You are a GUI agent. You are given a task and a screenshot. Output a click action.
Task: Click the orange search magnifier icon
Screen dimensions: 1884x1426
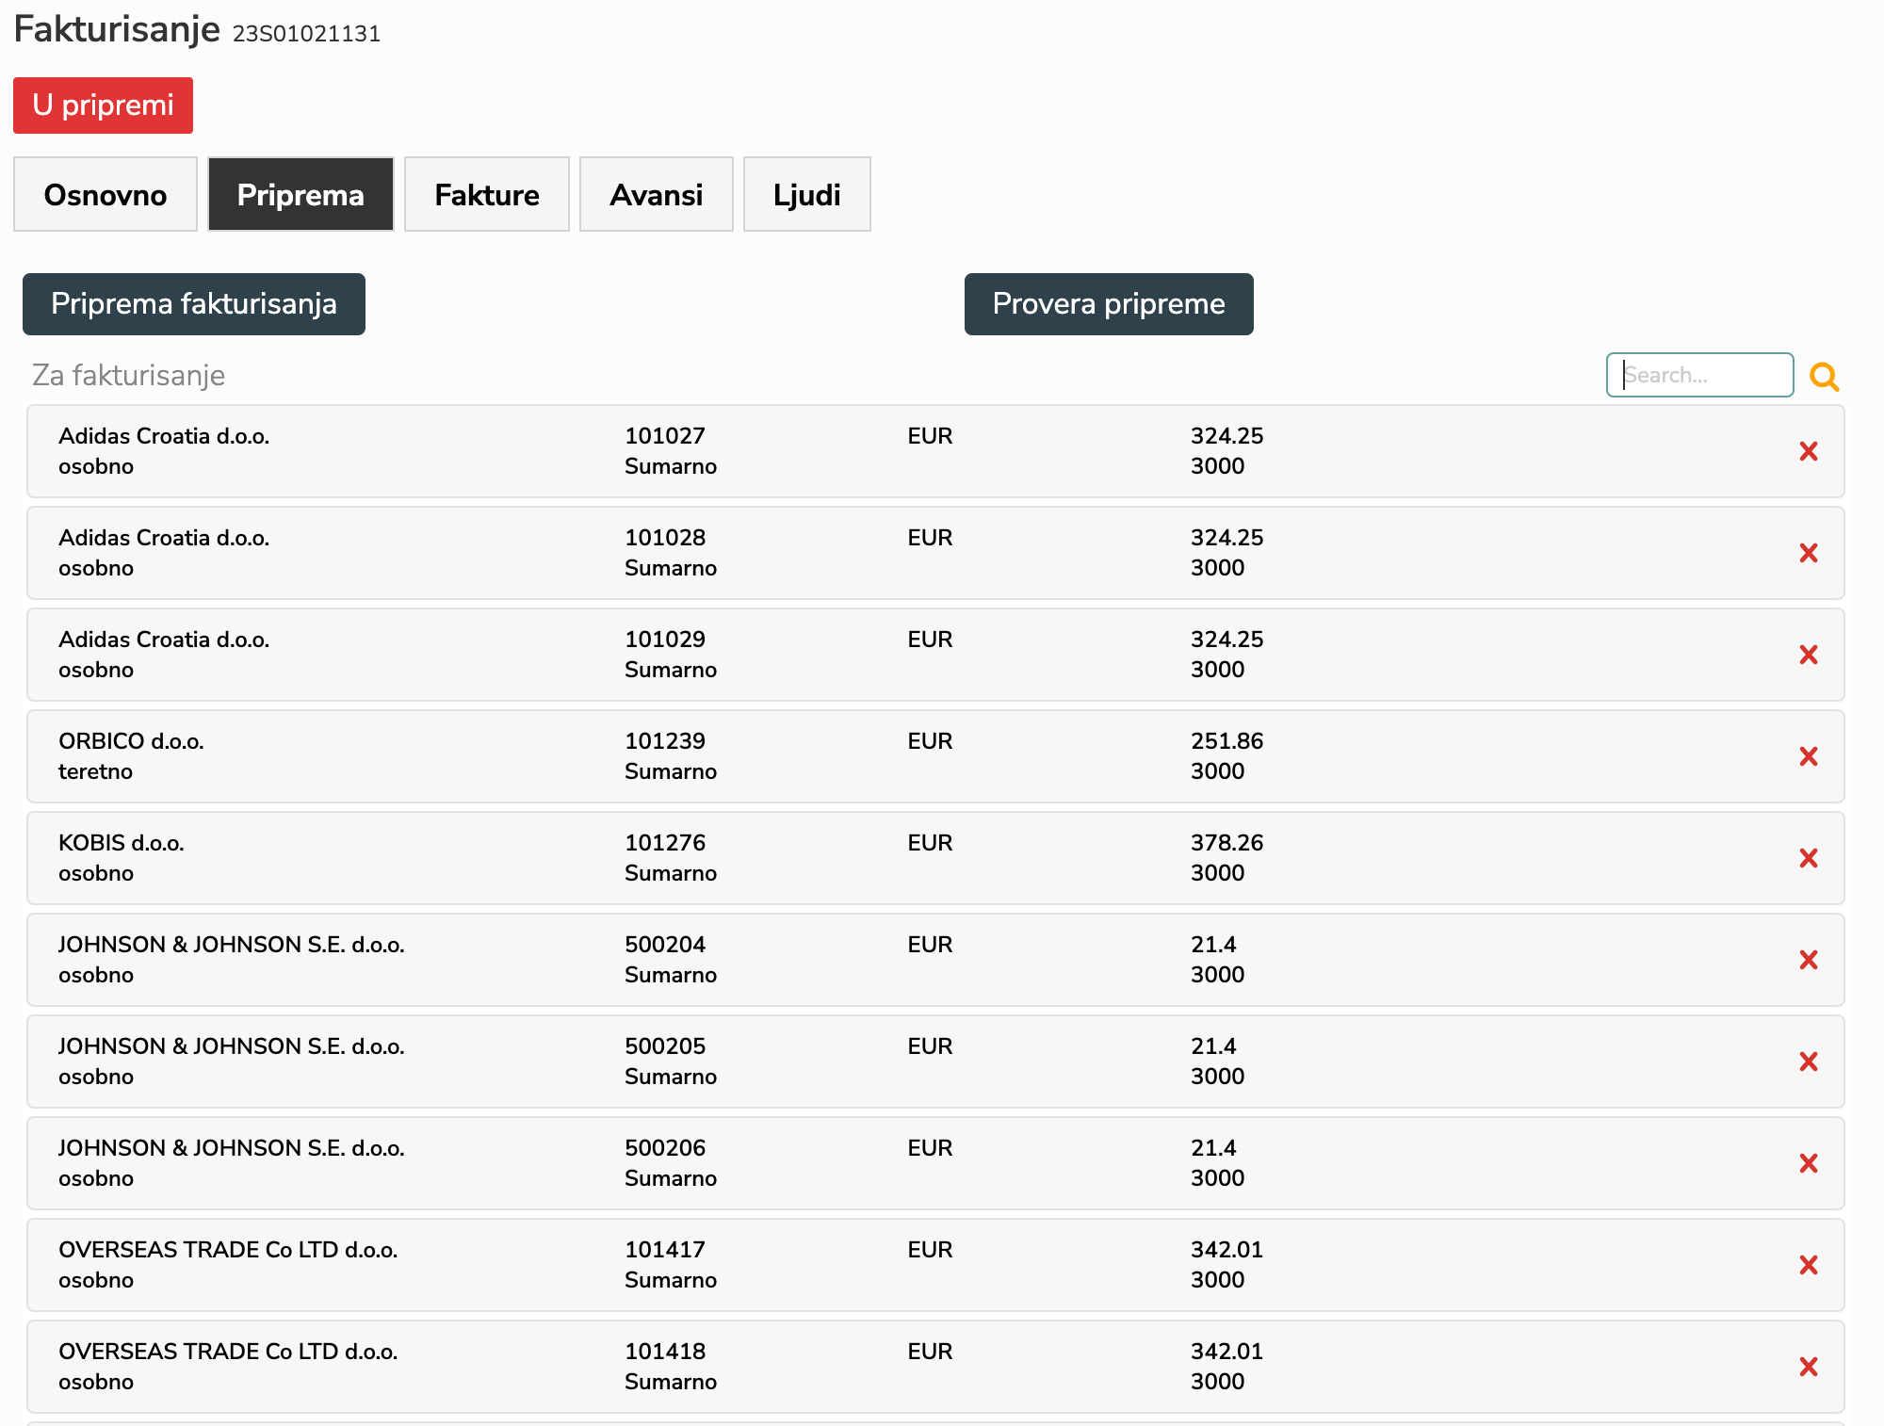1825,377
